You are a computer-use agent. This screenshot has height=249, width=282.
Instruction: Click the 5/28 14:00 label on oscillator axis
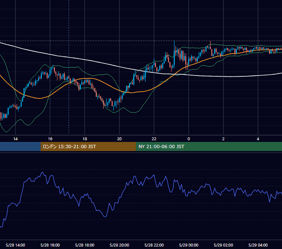click(15, 245)
